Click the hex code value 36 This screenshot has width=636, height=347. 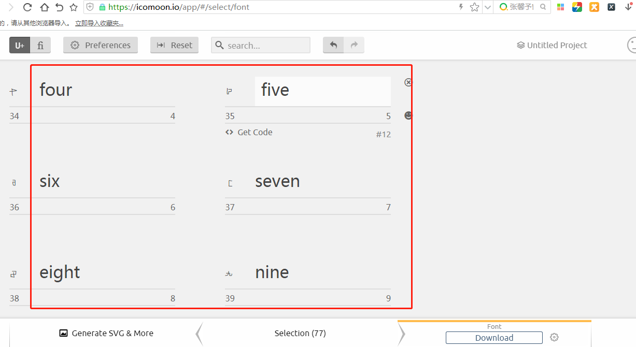click(x=14, y=207)
